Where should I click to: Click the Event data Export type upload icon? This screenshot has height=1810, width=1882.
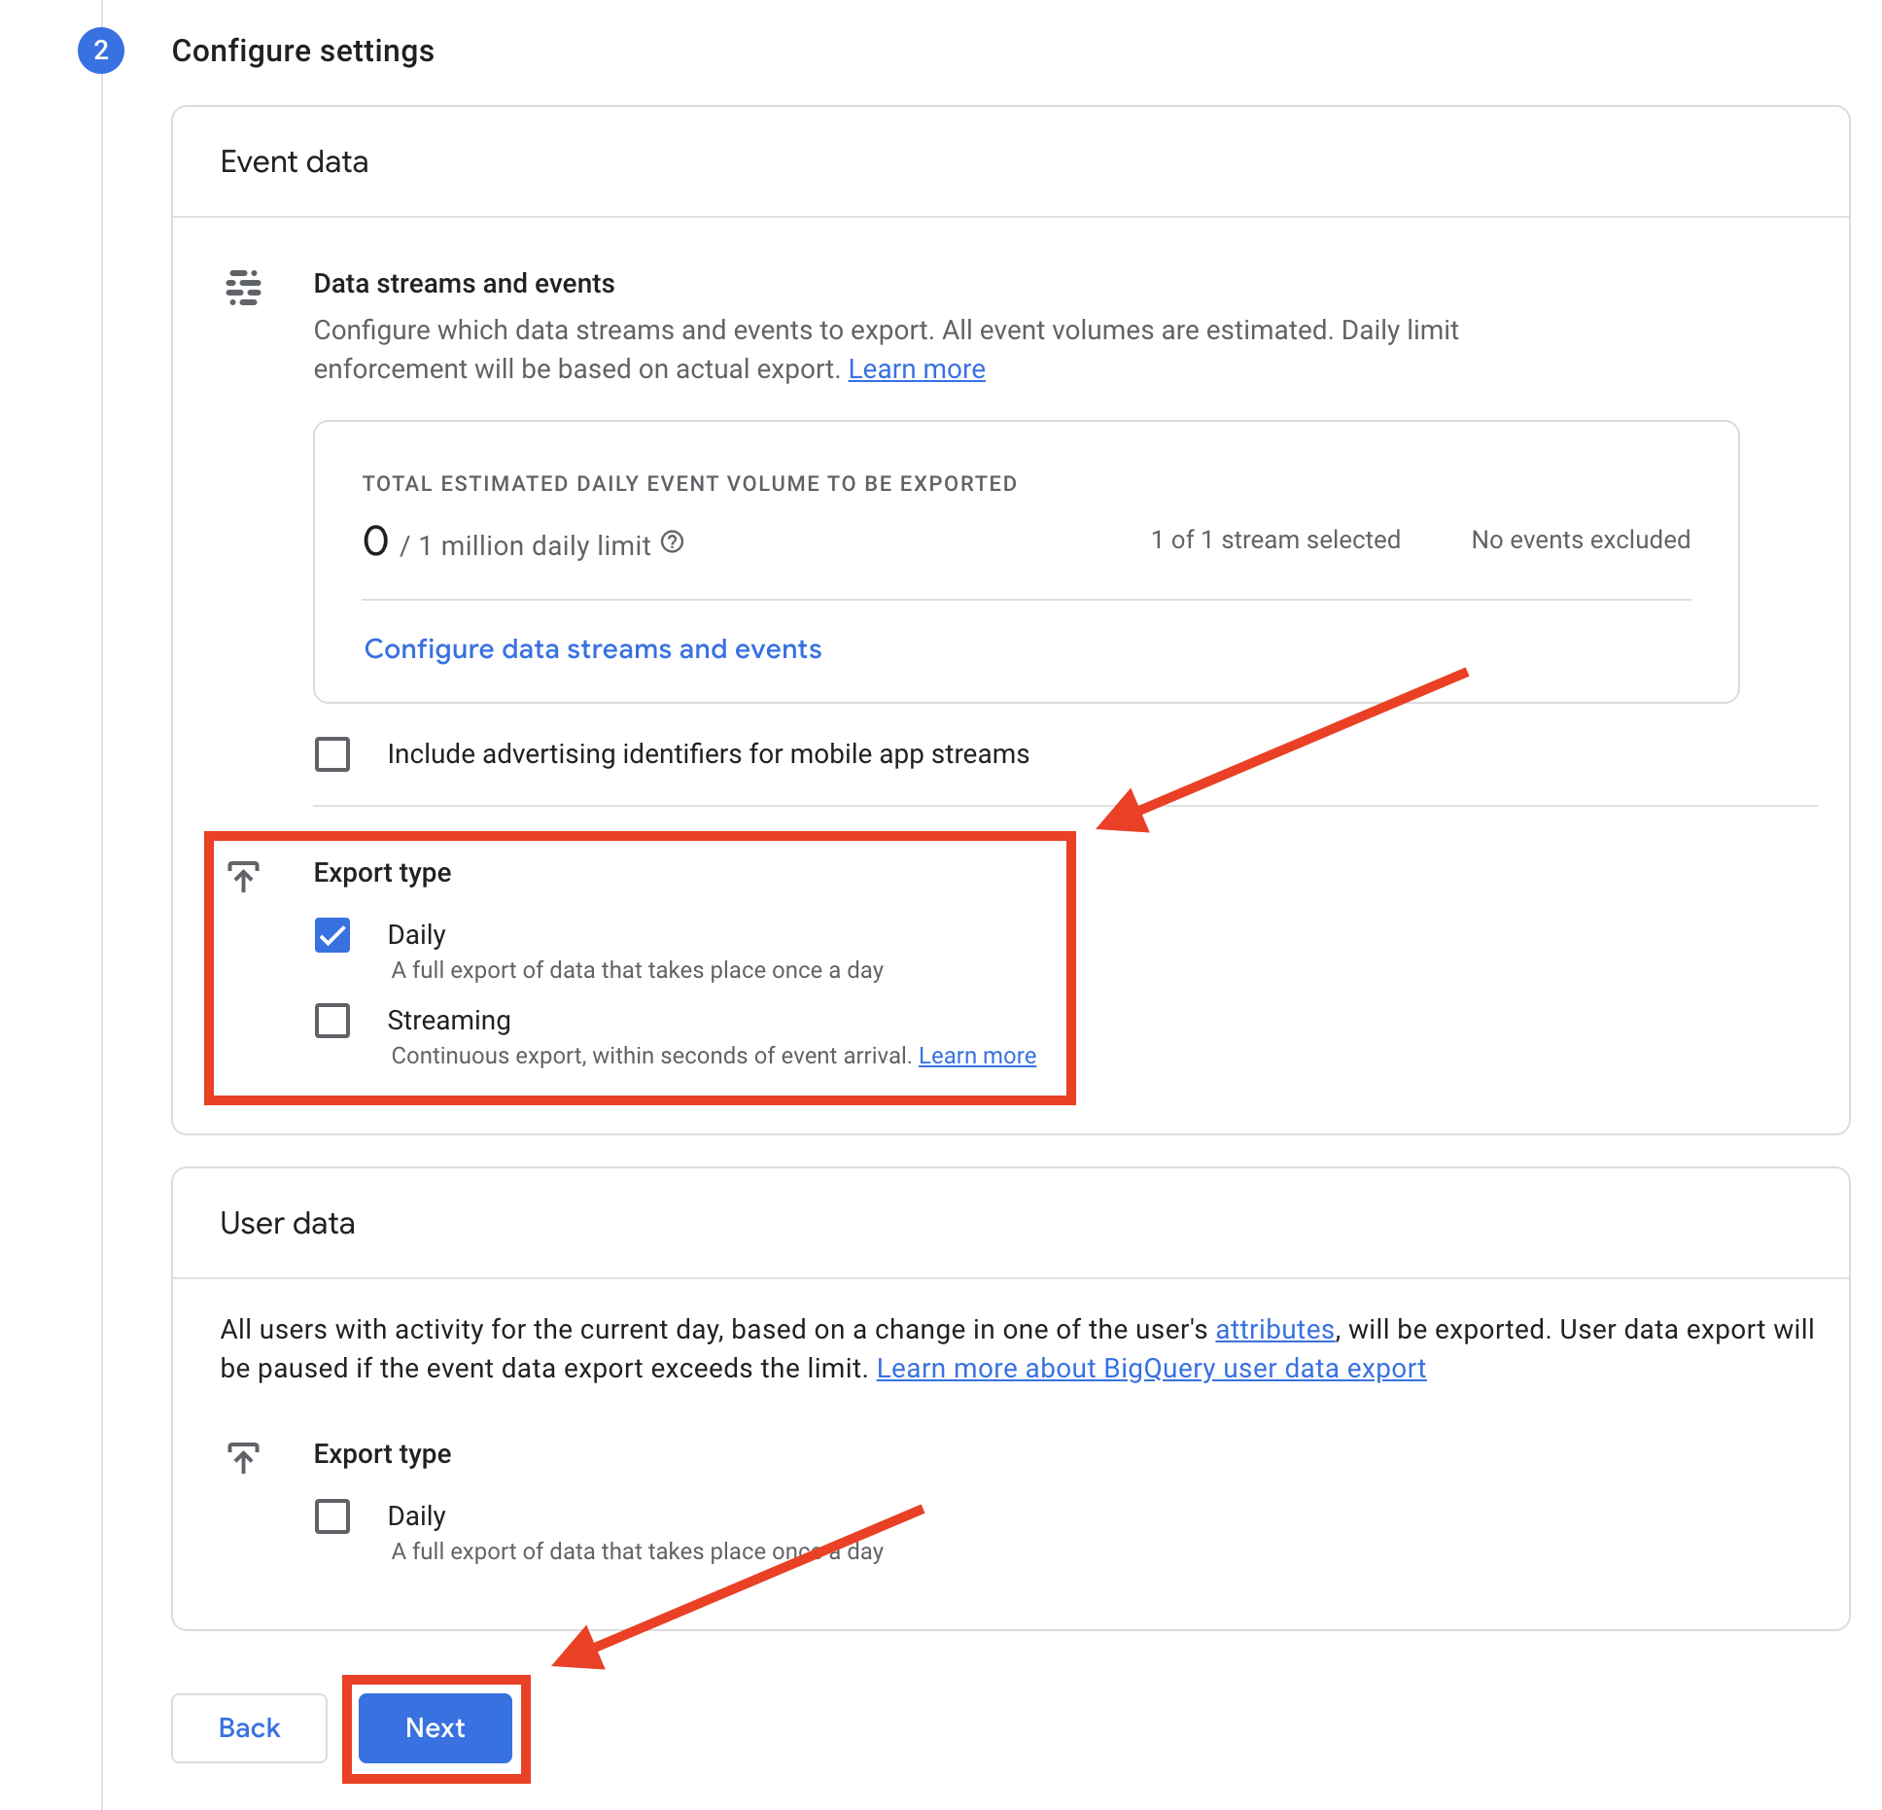pos(243,876)
